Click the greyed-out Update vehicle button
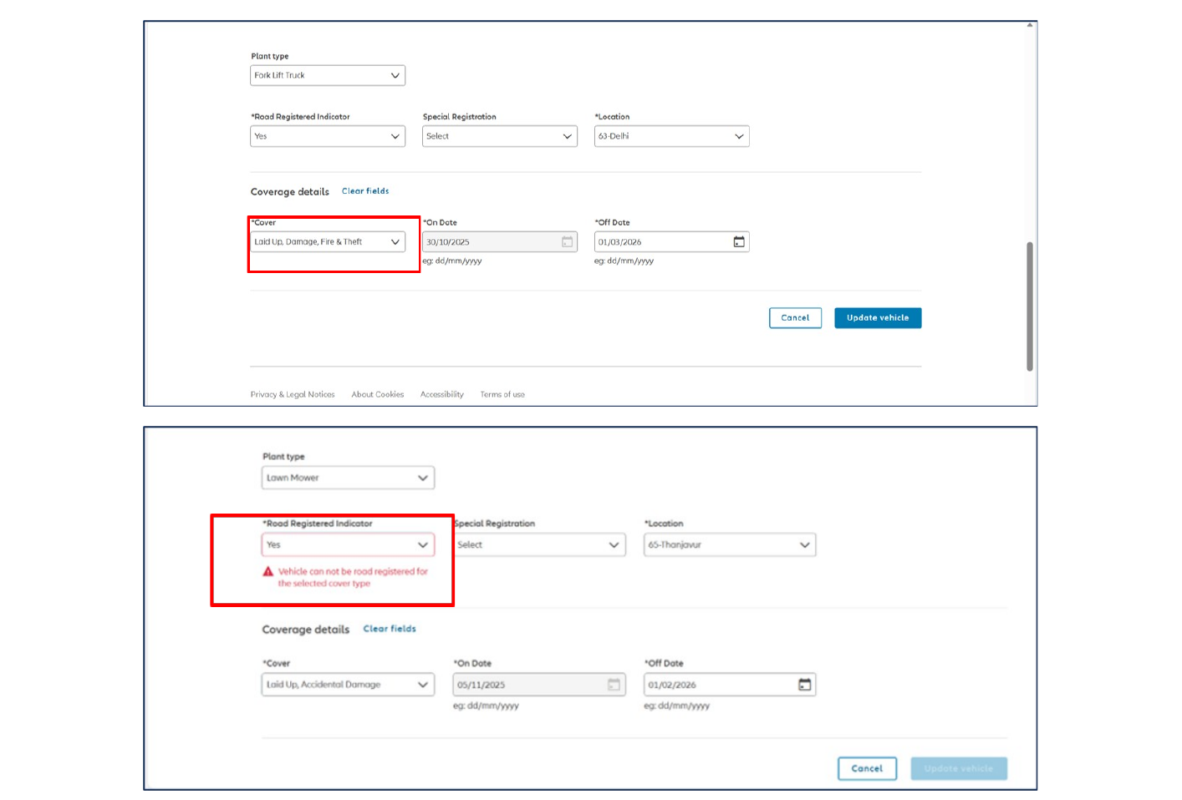 tap(959, 768)
